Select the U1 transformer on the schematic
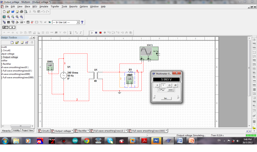This screenshot has height=152, width=257. [x=96, y=75]
